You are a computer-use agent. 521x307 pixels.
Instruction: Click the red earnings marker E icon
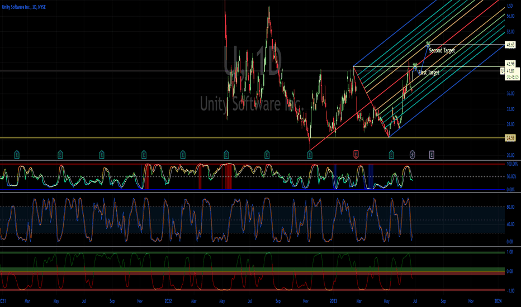pyautogui.click(x=356, y=154)
